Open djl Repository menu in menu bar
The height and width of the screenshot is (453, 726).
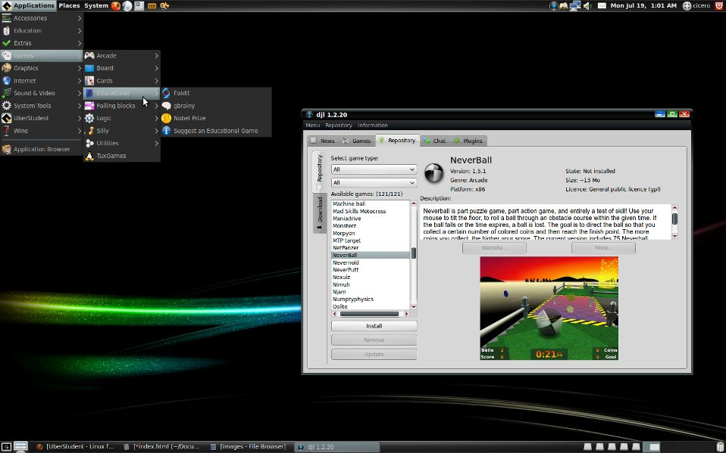[339, 126]
